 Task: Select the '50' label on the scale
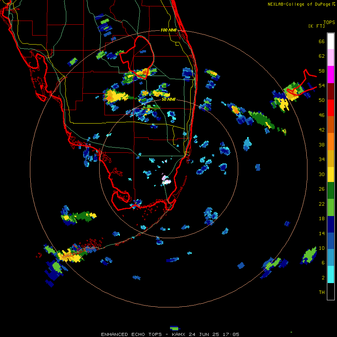(x=322, y=100)
